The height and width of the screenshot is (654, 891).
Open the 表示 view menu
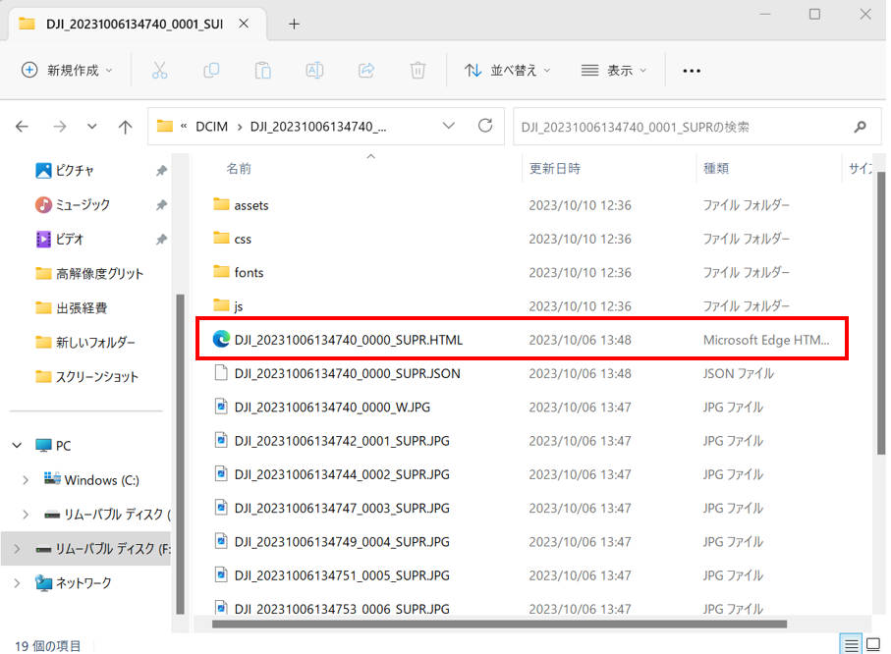[x=614, y=70]
